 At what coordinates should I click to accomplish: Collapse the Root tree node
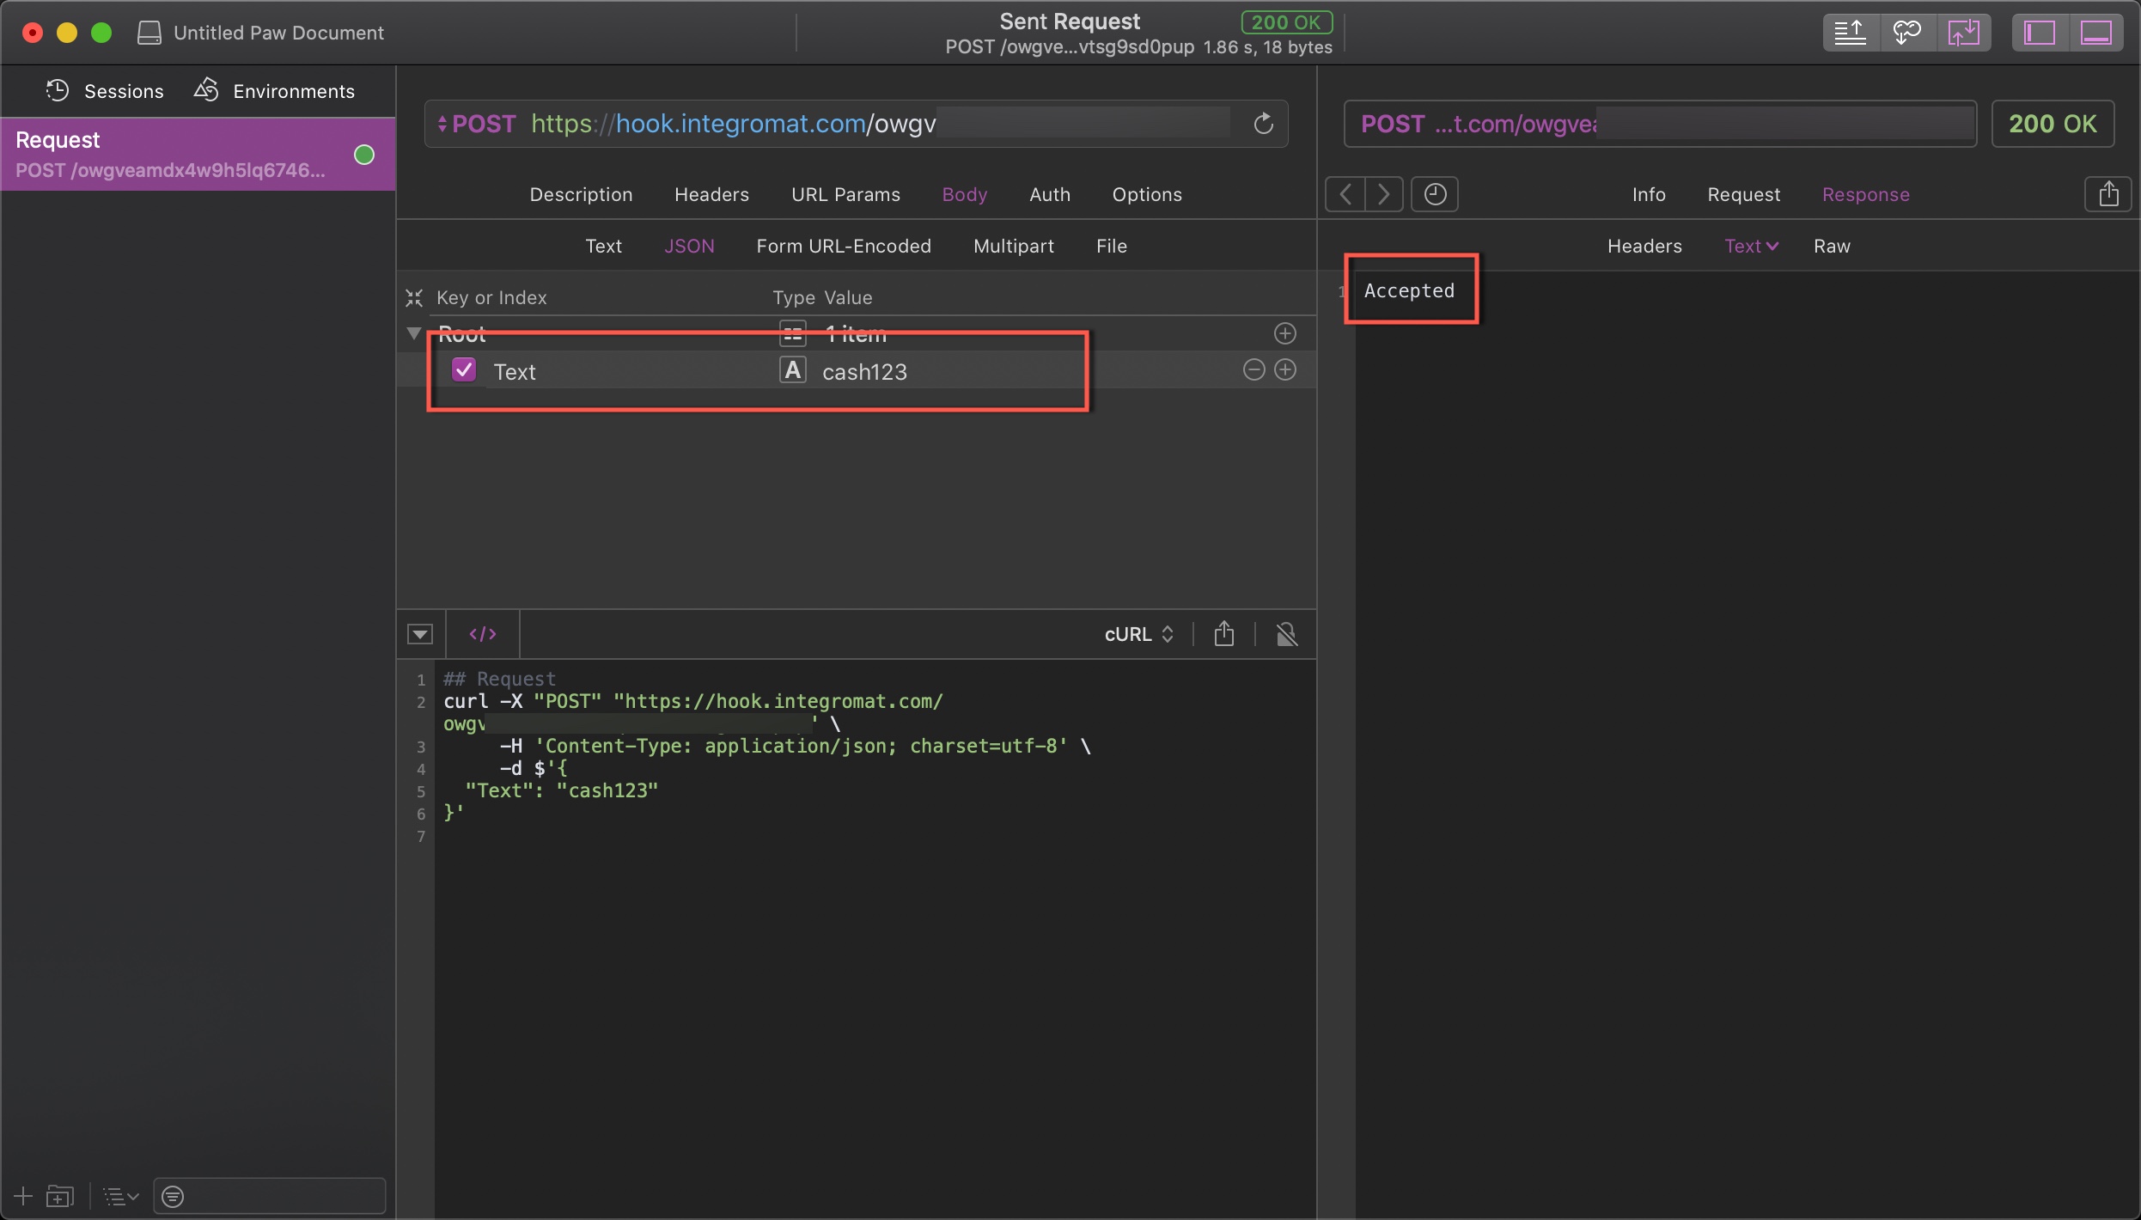[414, 333]
